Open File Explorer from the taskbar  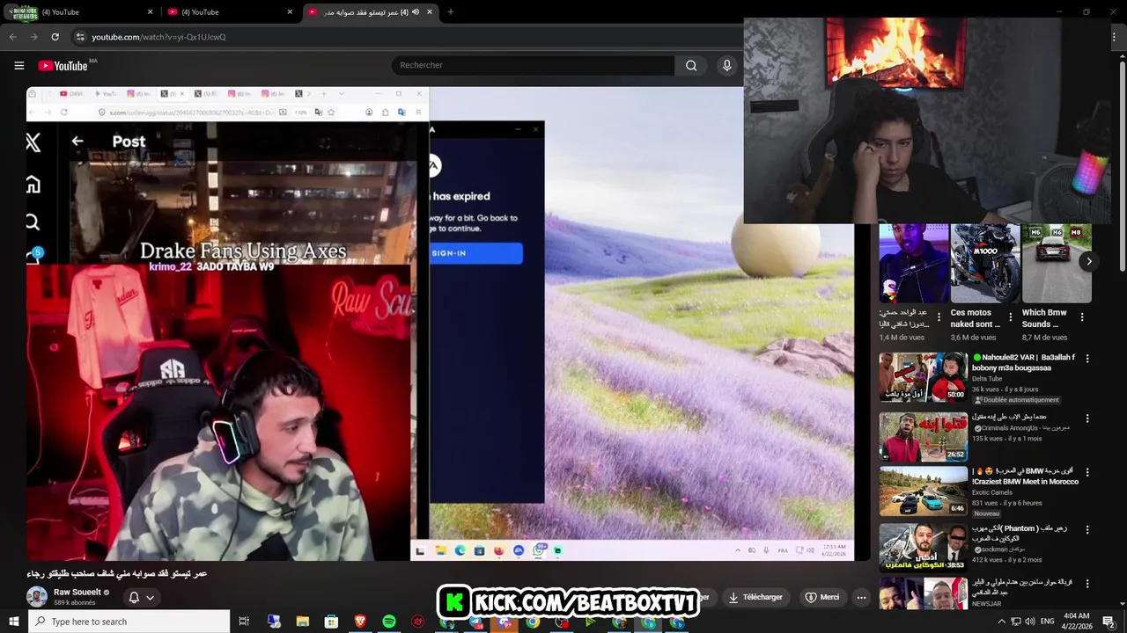[302, 622]
